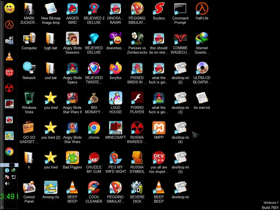
Task: Select the Bad Piggies shortcut
Action: click(72, 160)
